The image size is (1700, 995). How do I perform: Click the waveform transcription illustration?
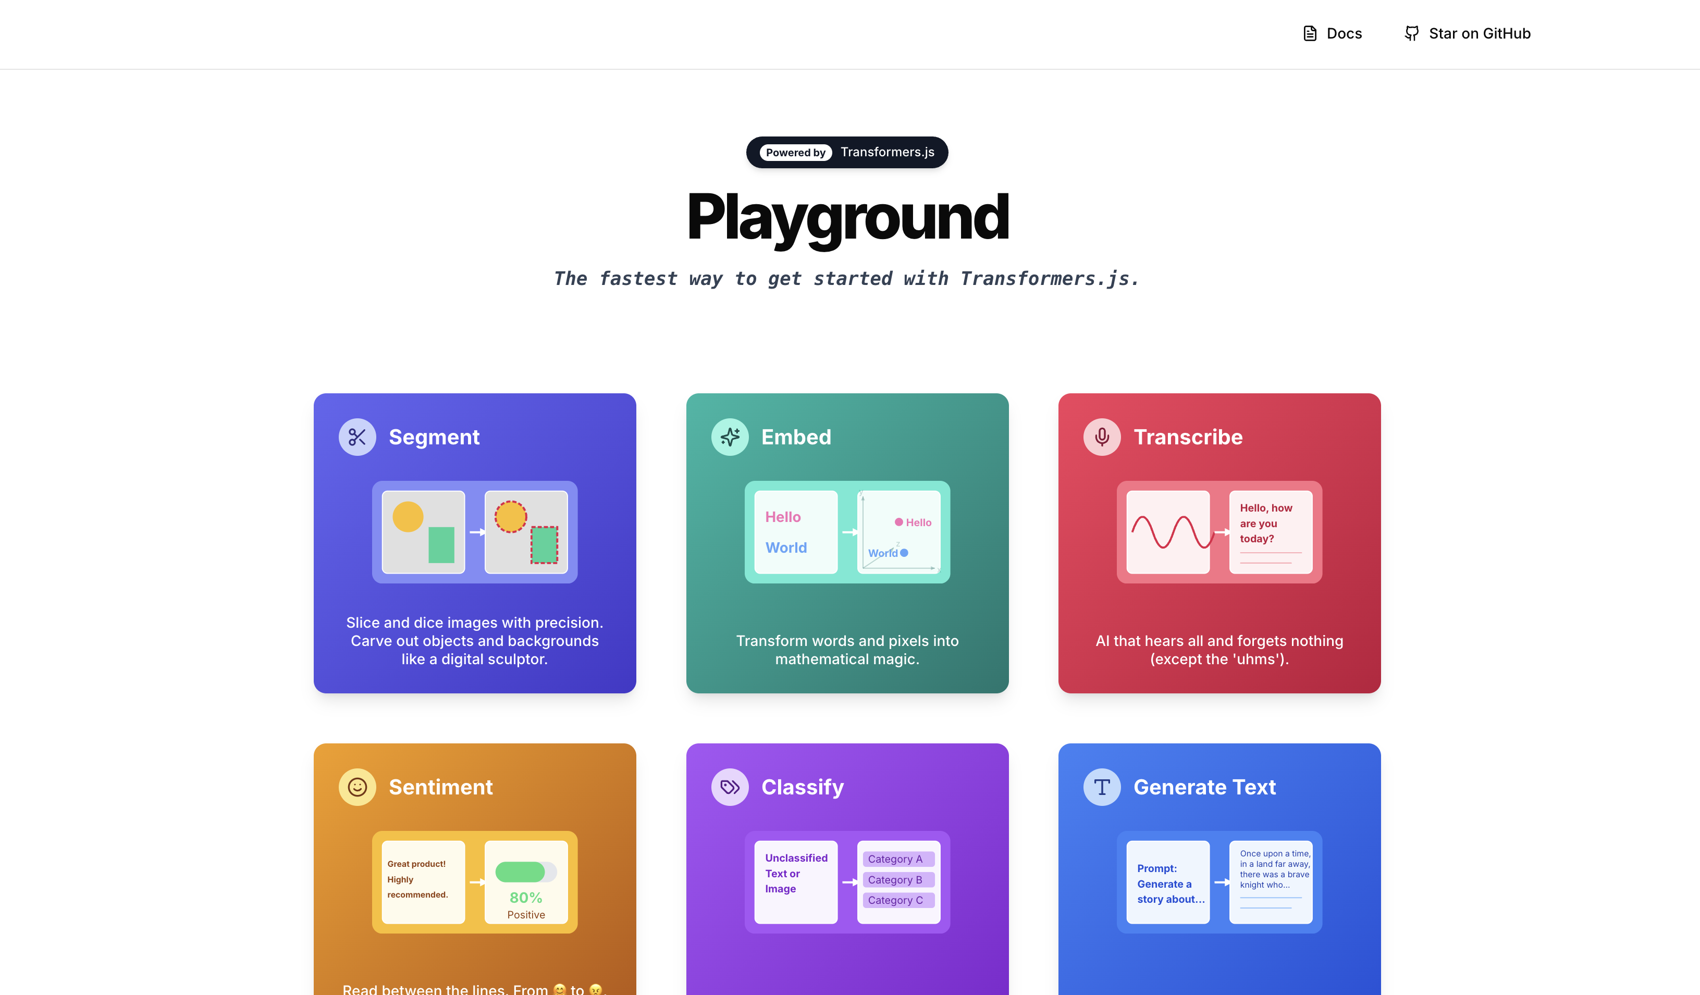coord(1168,532)
